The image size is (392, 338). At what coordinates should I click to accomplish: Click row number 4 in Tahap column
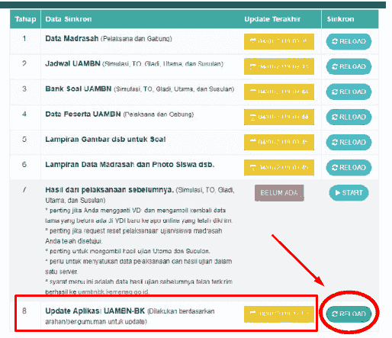point(24,114)
